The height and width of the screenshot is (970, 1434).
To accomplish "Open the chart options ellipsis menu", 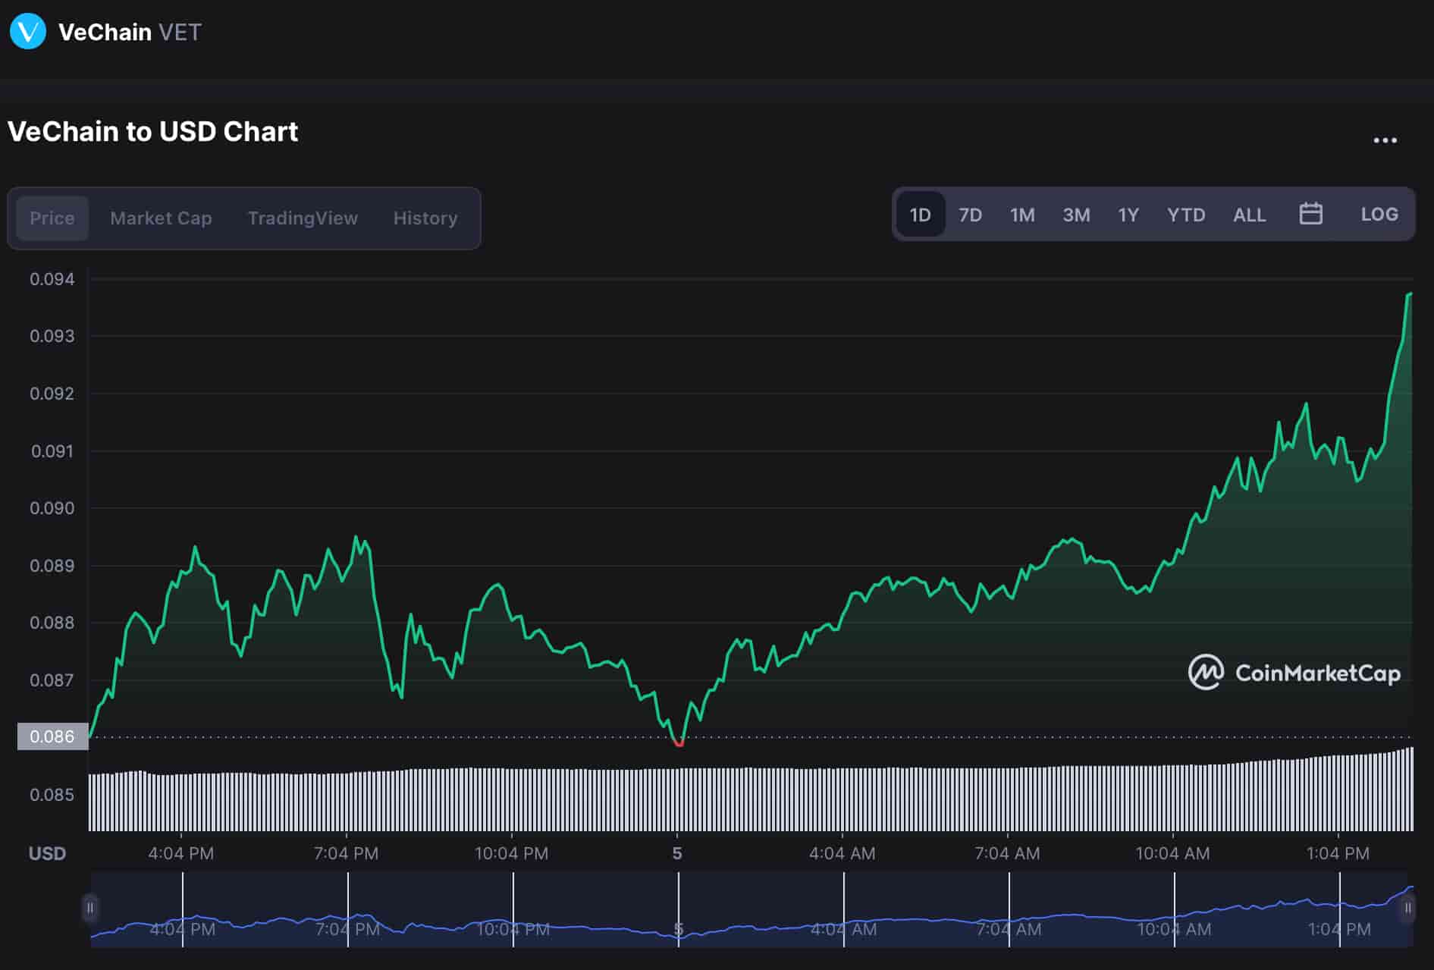I will click(1385, 137).
